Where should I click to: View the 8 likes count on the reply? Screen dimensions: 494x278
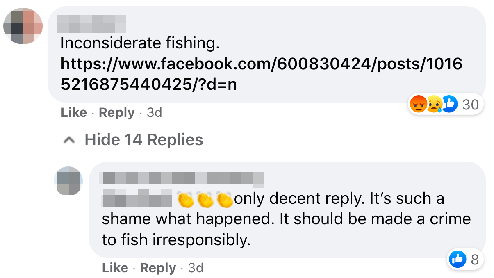pos(475,259)
